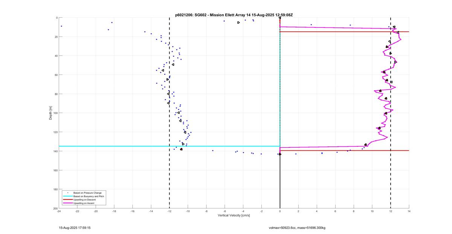Screen dimensions: 452x234
Task: Click the '0' tick on the velocity axis
Action: tap(280, 211)
